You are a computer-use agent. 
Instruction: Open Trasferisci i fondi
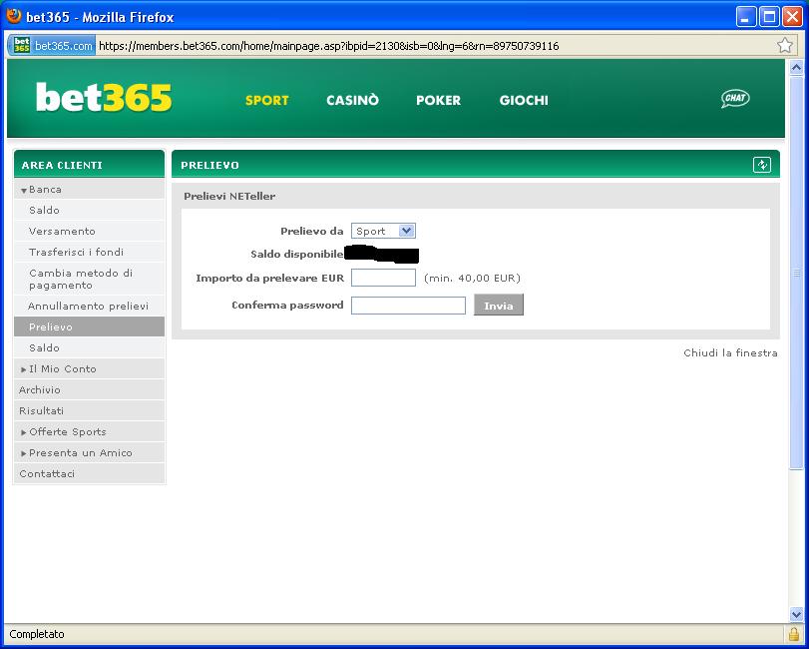89,252
